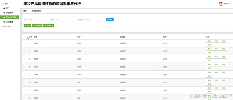Image resolution: width=233 pixels, height=100 pixels.
Task: Check the box for row 店铺4
Action: [25, 75]
